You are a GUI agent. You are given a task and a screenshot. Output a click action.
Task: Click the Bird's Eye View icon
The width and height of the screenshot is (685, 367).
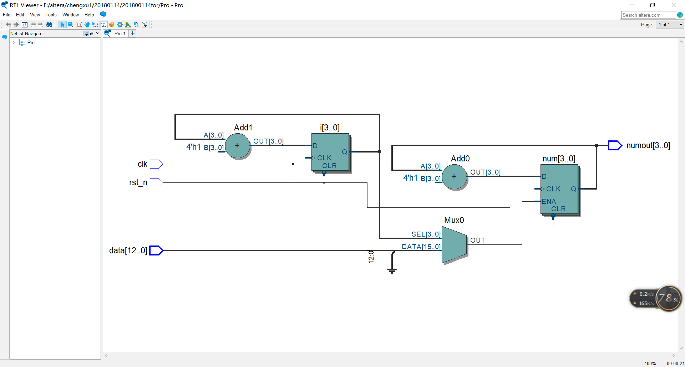pos(128,25)
